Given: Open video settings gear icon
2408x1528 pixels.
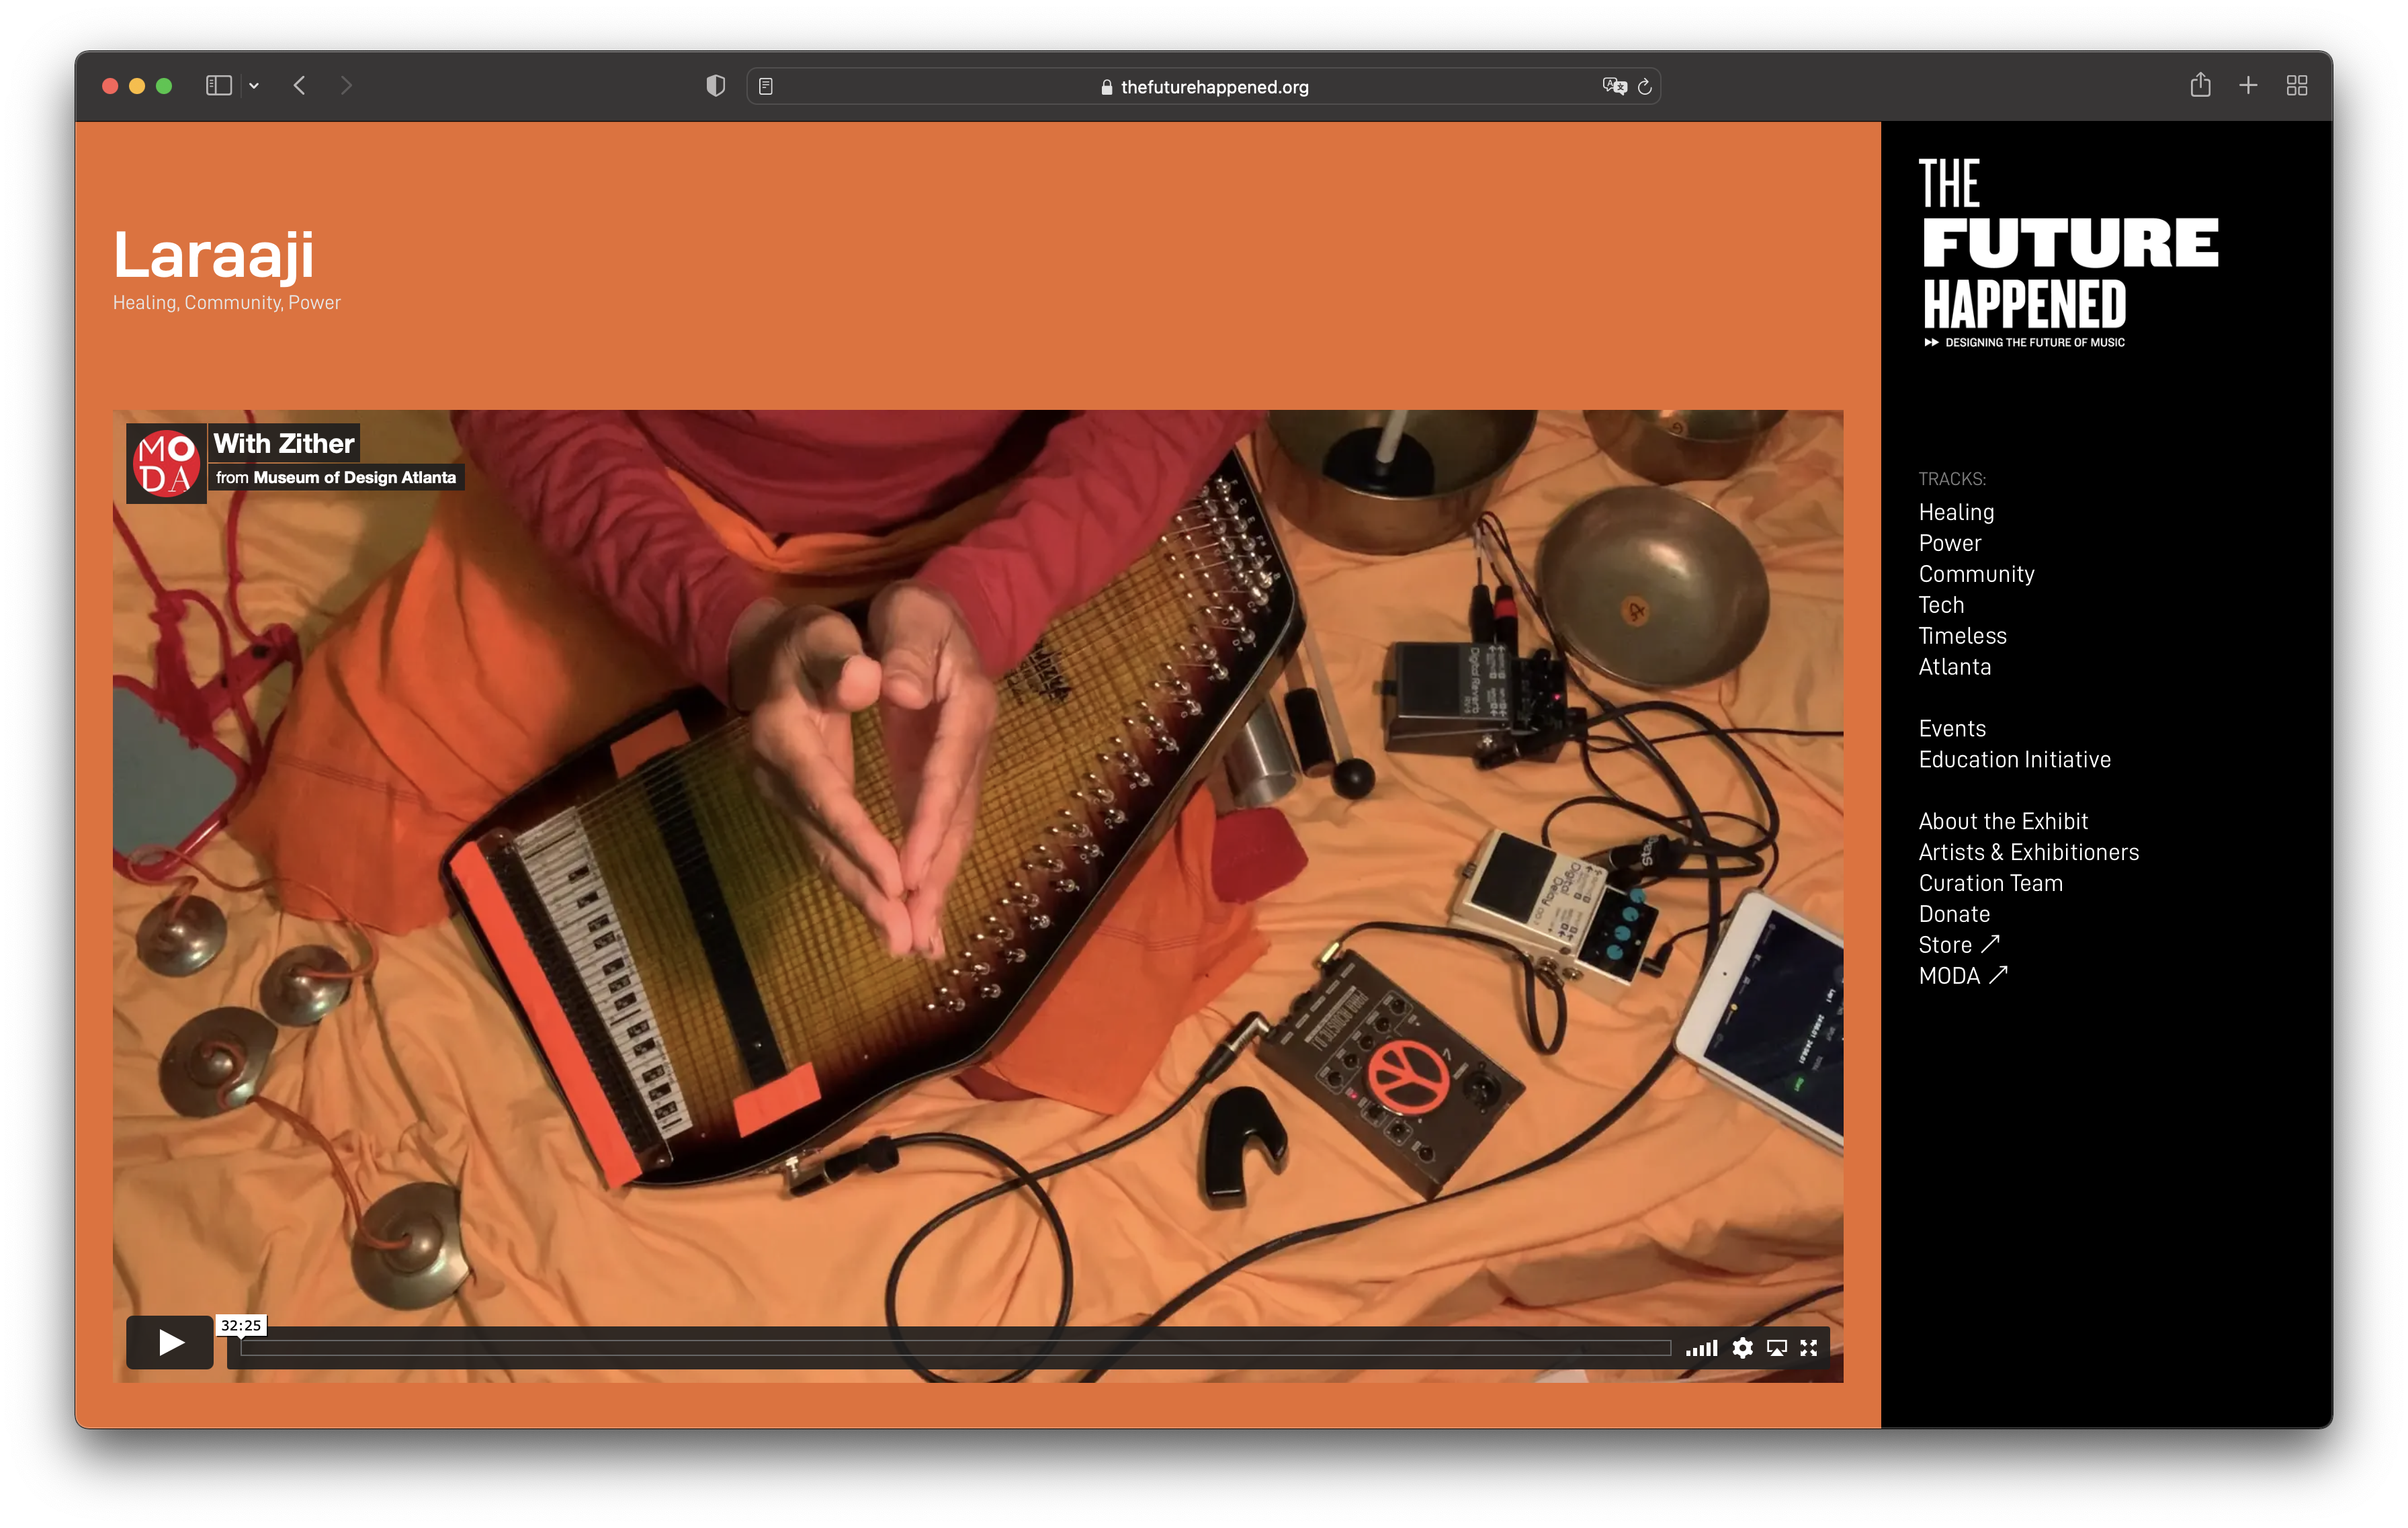Looking at the screenshot, I should 1742,1348.
